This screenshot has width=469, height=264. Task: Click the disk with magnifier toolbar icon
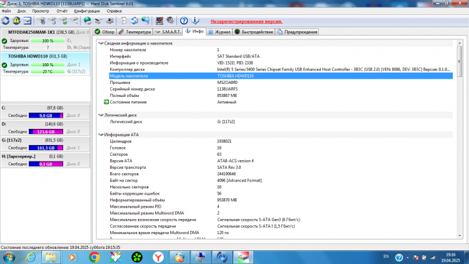click(x=74, y=21)
